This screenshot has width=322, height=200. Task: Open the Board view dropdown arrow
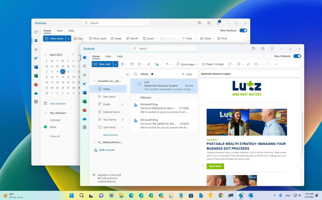[157, 39]
